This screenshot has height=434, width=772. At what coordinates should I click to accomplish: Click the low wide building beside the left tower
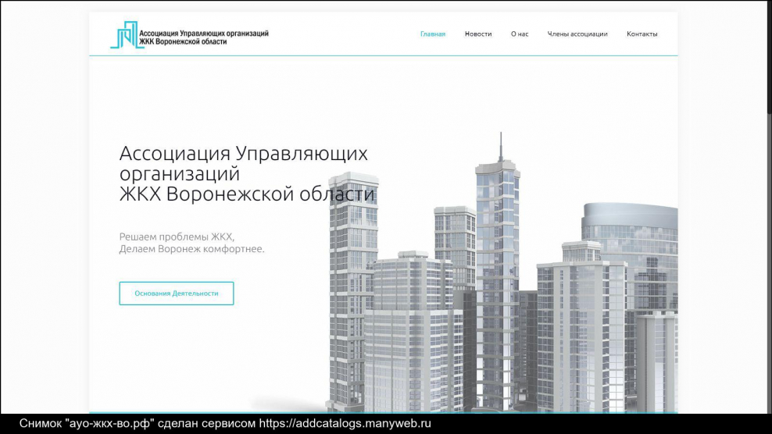pyautogui.click(x=410, y=328)
